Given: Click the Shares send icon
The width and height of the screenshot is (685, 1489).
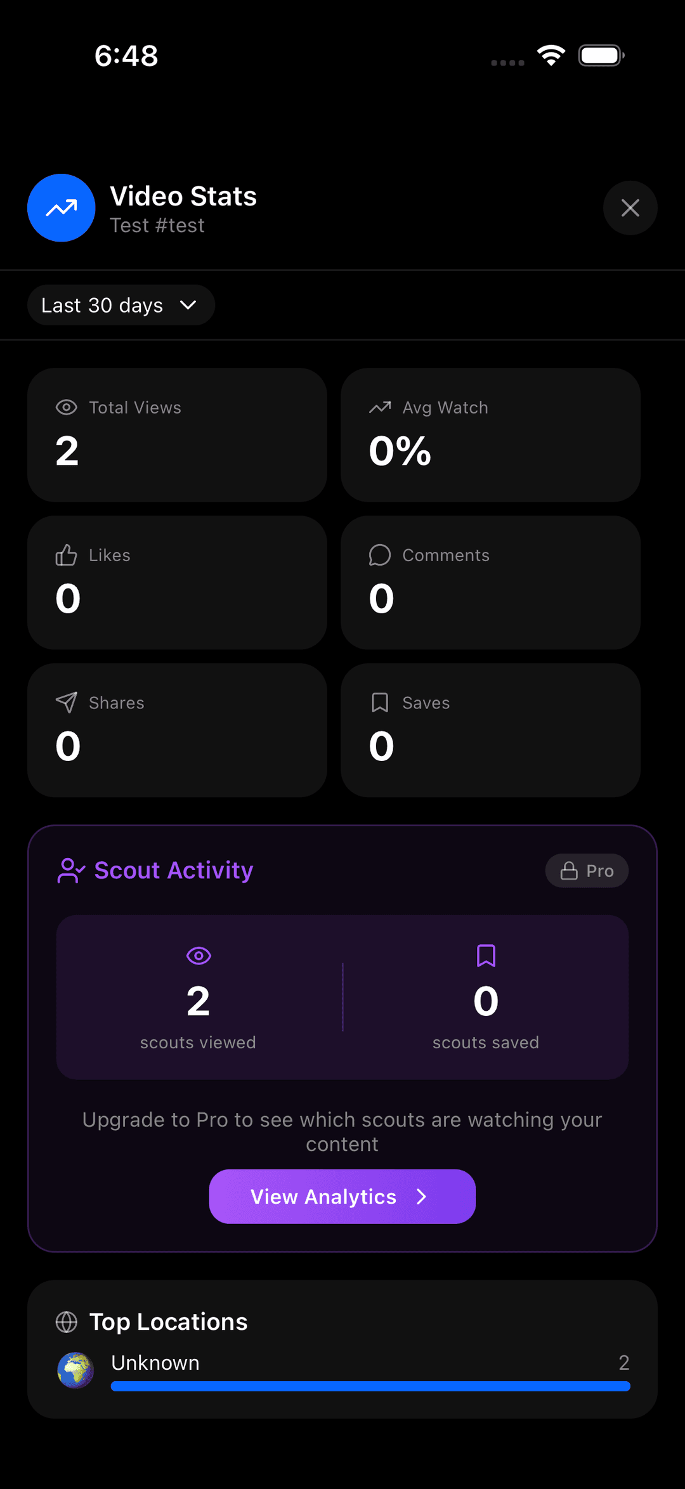Looking at the screenshot, I should (67, 703).
